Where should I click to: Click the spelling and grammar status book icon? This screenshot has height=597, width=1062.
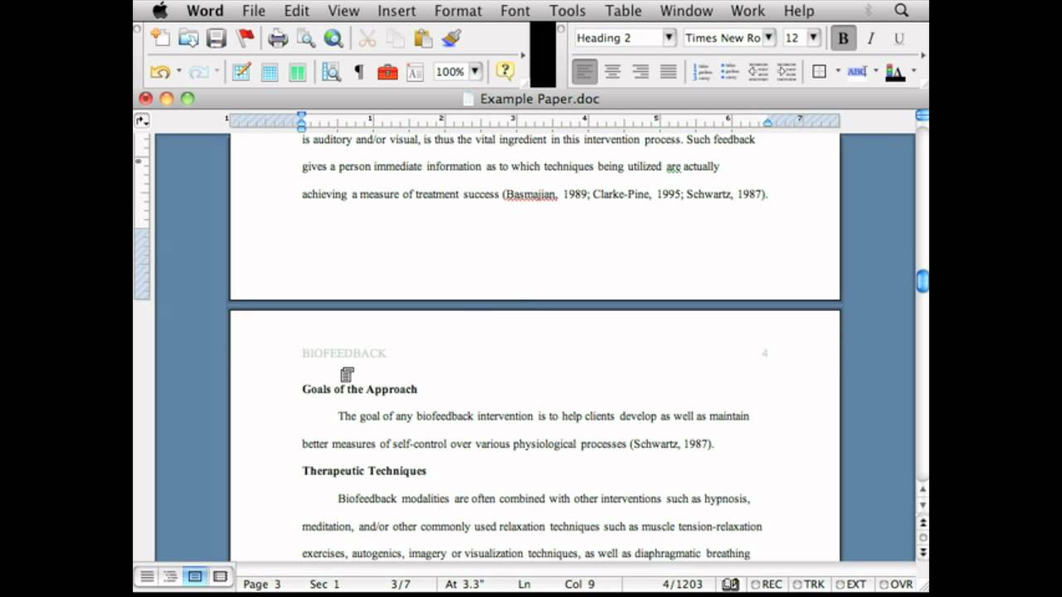730,585
